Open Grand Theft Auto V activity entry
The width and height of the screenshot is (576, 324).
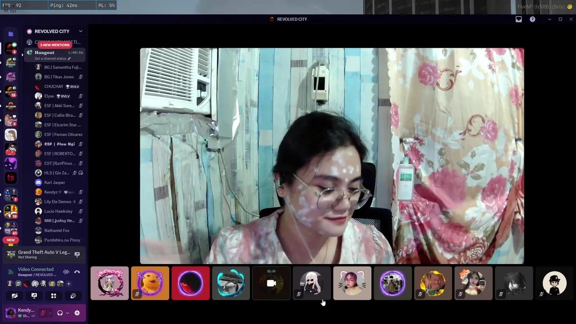44,254
